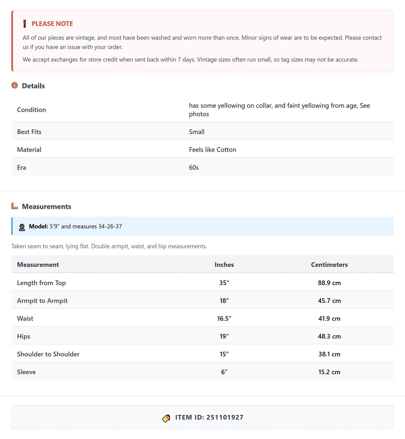
Task: Click the Era value 60s
Action: pos(194,168)
